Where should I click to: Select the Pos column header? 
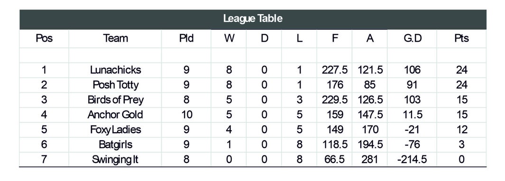tap(44, 39)
